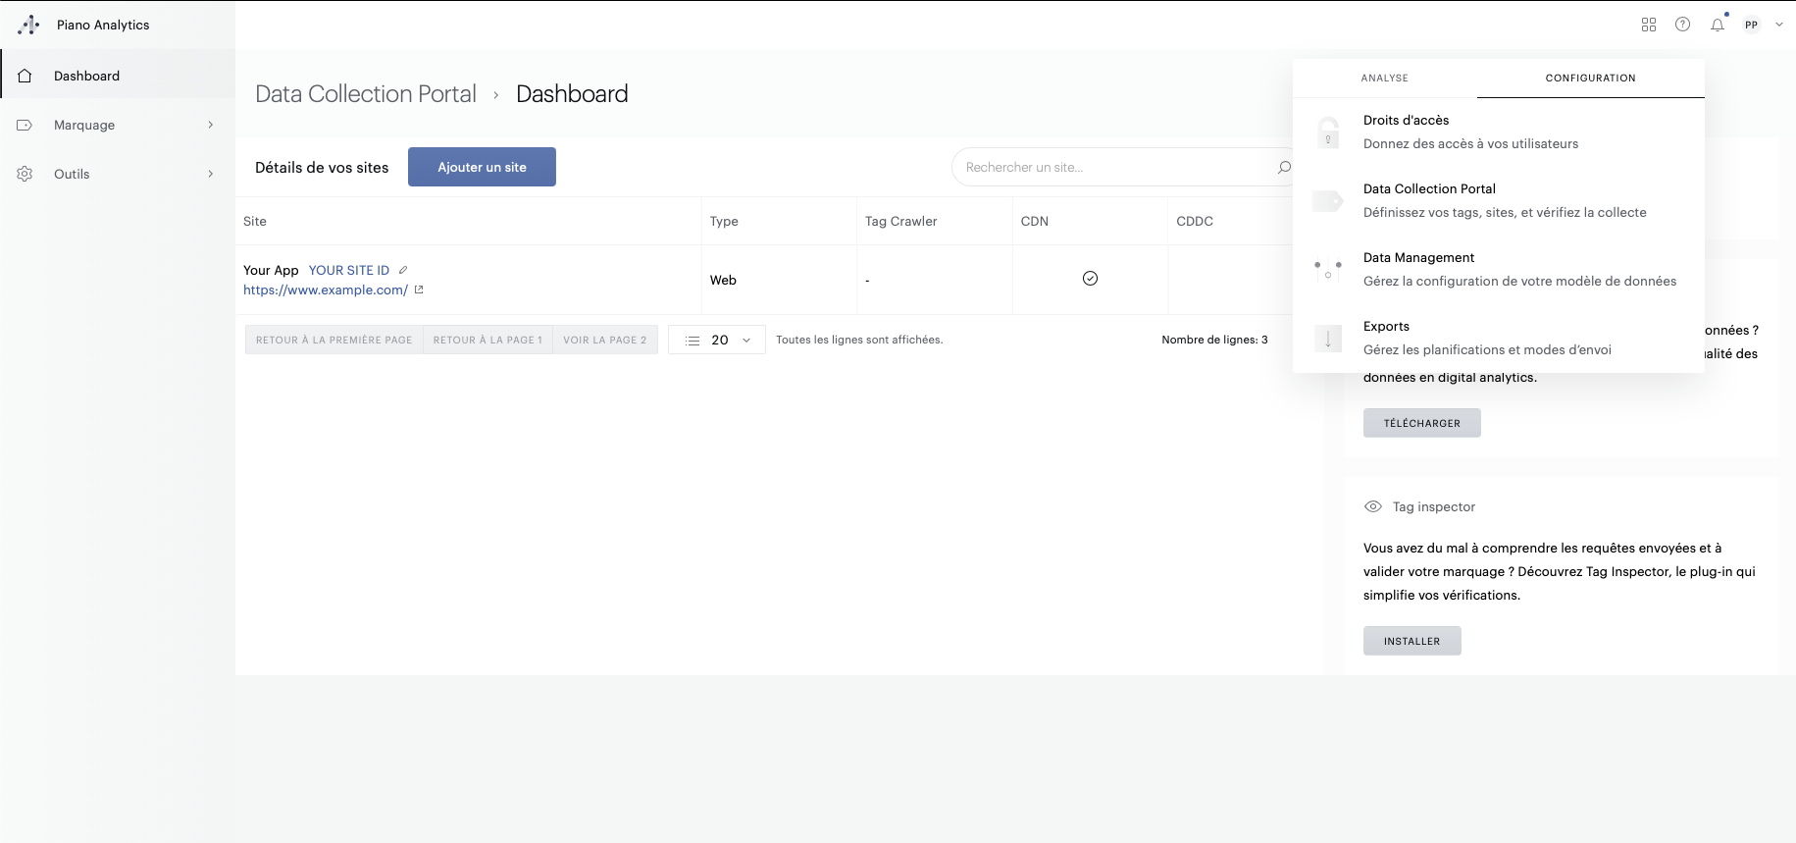Click the Your App site name

pyautogui.click(x=271, y=270)
